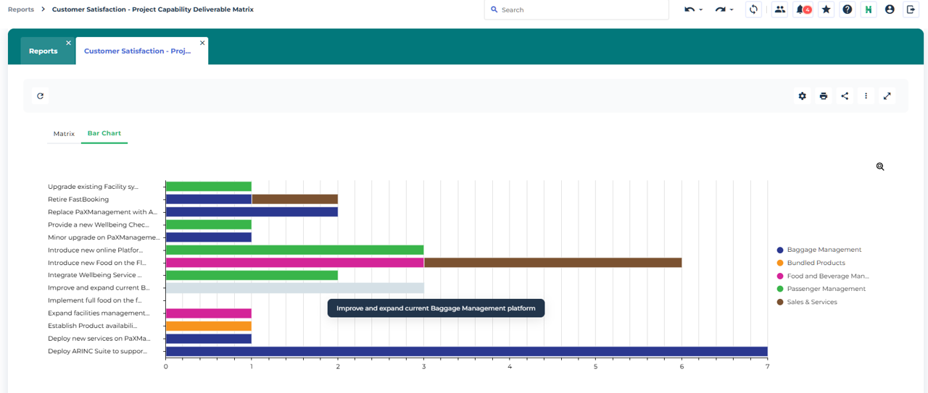
Task: Expand report to fullscreen
Action: (887, 96)
